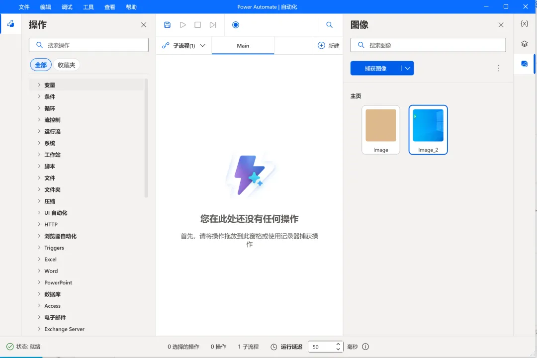Focus the 搜索操作 search field
Image resolution: width=537 pixels, height=358 pixels.
pos(89,45)
